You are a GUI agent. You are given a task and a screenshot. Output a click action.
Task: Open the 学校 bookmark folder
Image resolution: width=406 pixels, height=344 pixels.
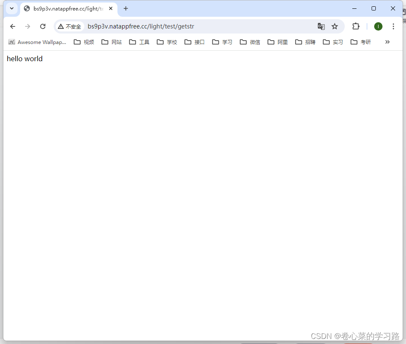[167, 42]
